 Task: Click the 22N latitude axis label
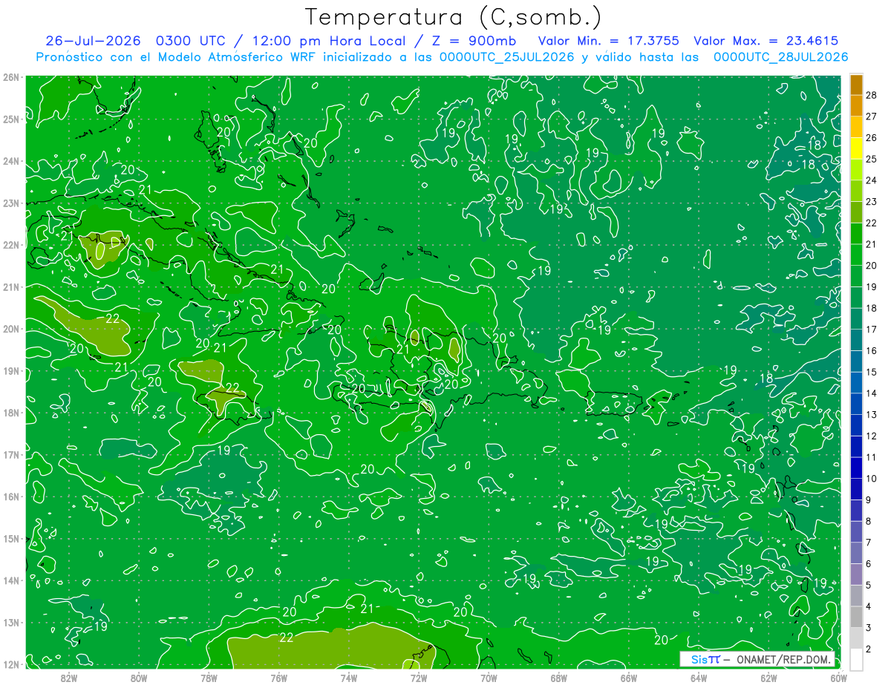pyautogui.click(x=10, y=245)
